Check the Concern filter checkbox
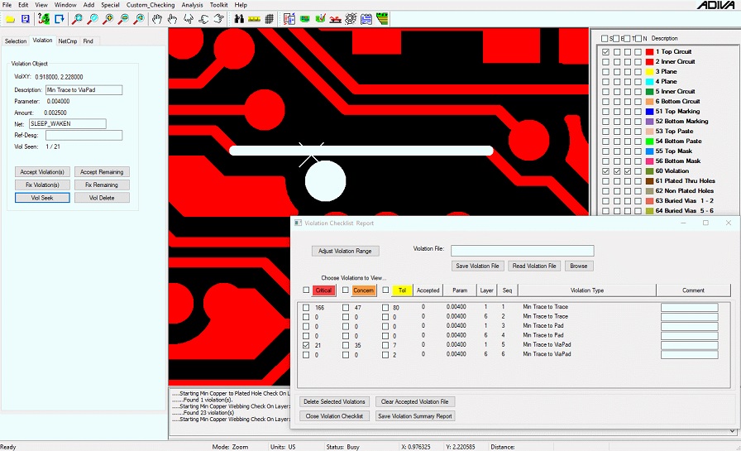 click(346, 290)
